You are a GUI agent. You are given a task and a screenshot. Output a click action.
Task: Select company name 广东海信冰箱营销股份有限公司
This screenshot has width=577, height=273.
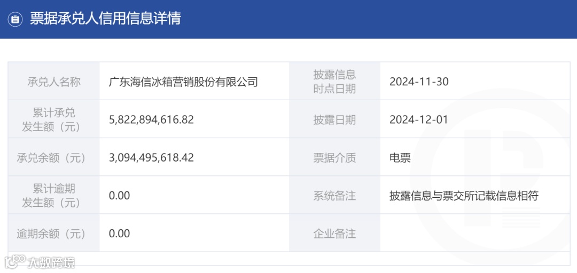183,82
